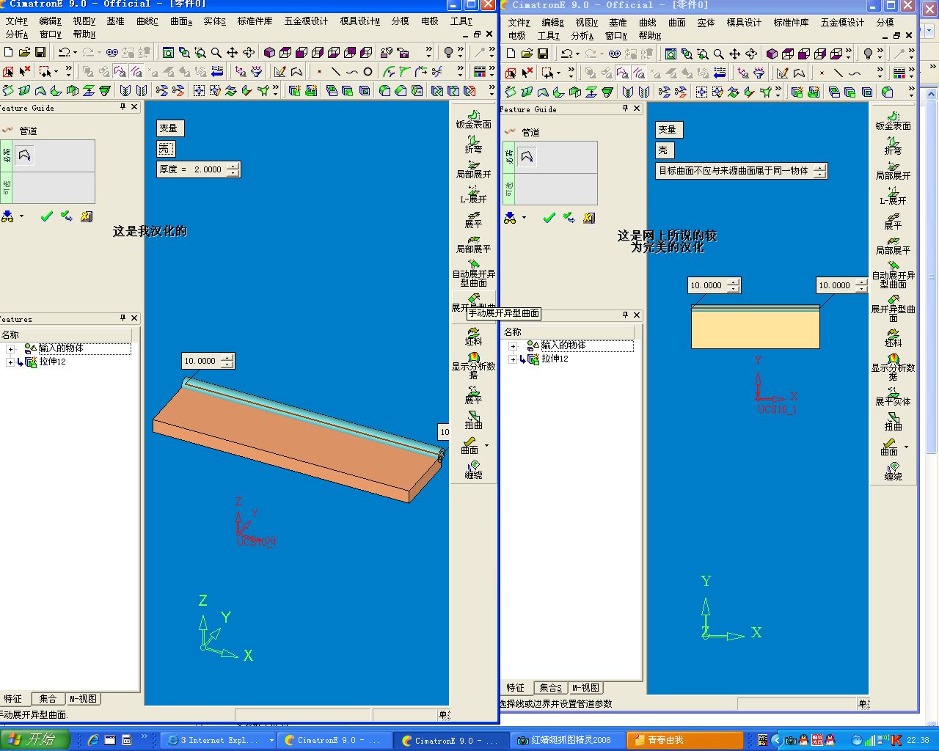
Task: Click green OK checkmark in left Feature Guide
Action: click(x=47, y=216)
